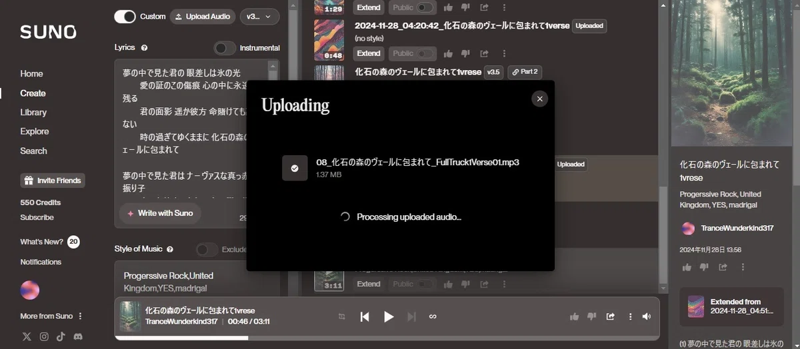Open the v3 model version dropdown

click(259, 17)
